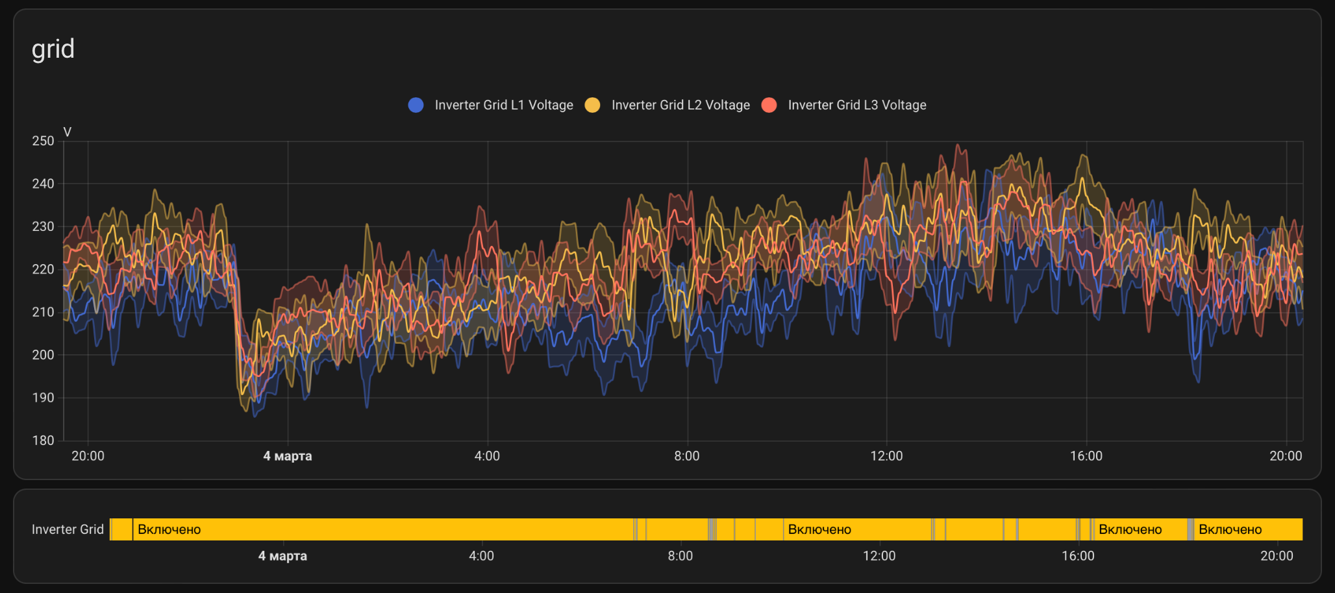Click the red L3 Voltage legend dot
The image size is (1335, 593).
769,105
